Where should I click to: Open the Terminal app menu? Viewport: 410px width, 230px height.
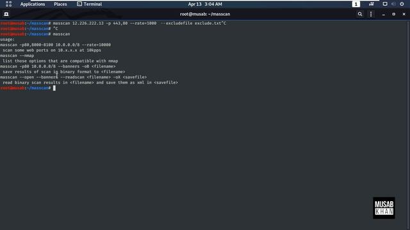[x=90, y=4]
